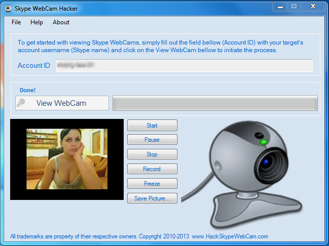
Task: Open the About menu
Action: pos(61,22)
